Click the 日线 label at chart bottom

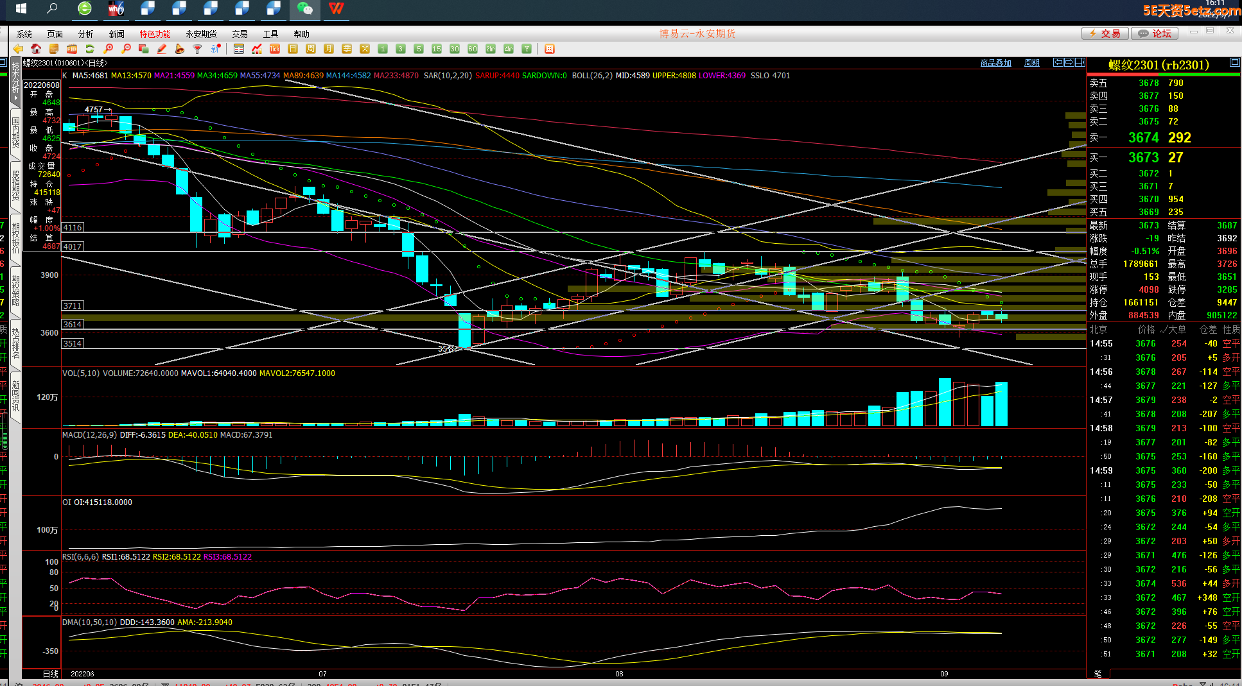(x=50, y=674)
